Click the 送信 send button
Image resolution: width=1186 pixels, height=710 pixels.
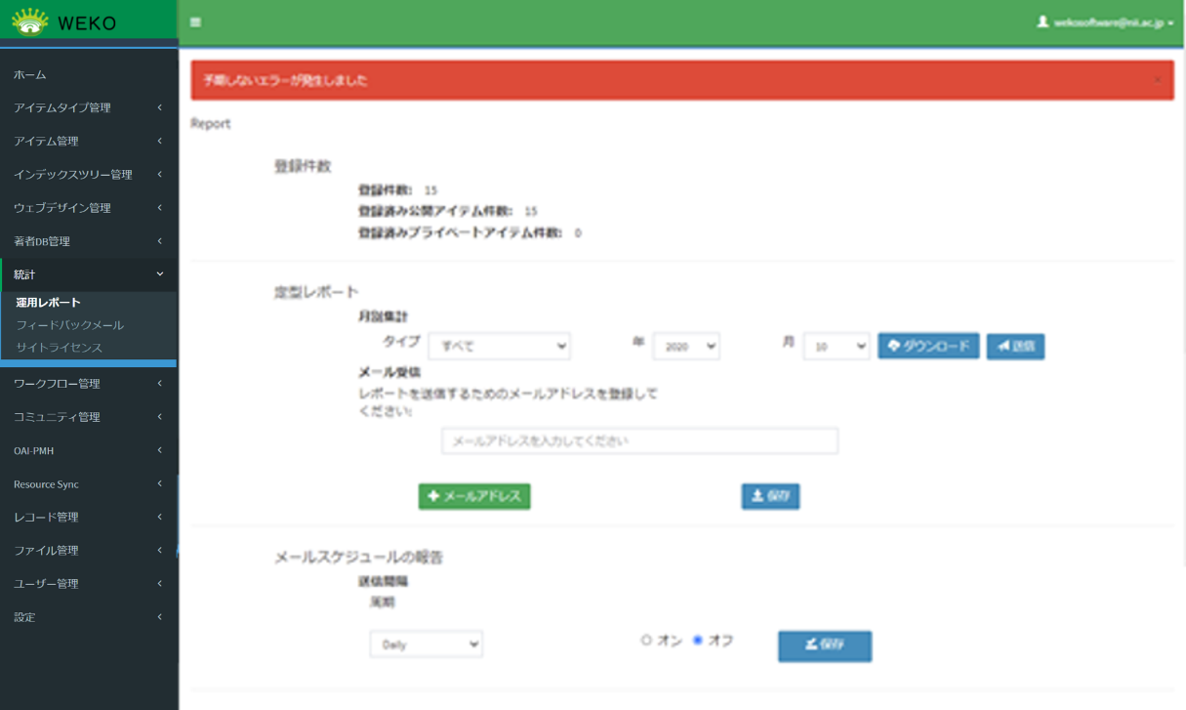coord(1015,347)
